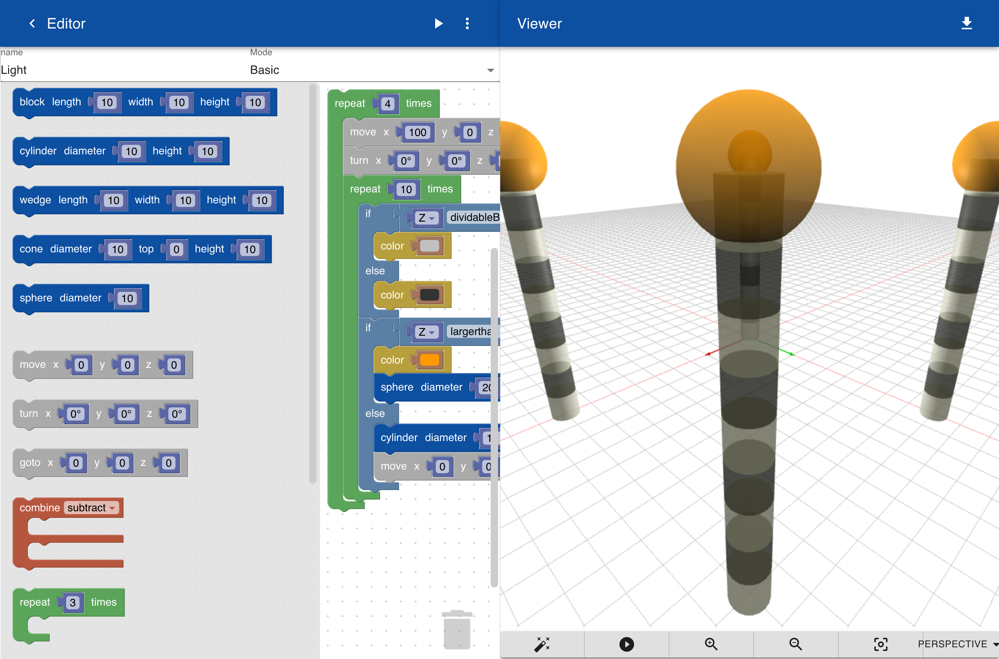Select the cylinder diameter block in toolbox
The image size is (999, 659).
(121, 151)
